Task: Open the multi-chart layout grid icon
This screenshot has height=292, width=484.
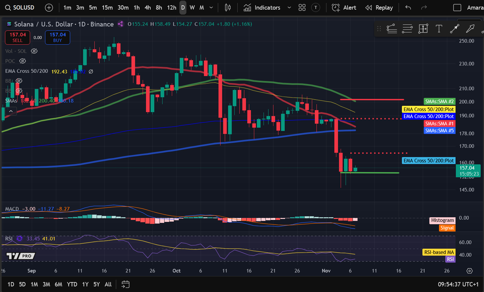Action: 302,8
